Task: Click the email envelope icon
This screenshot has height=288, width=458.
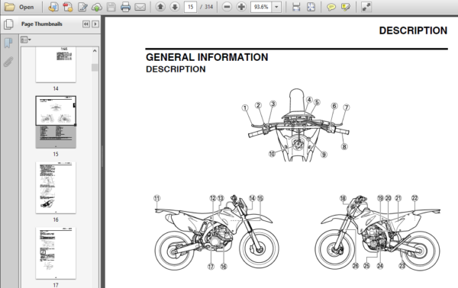Action: (140, 7)
